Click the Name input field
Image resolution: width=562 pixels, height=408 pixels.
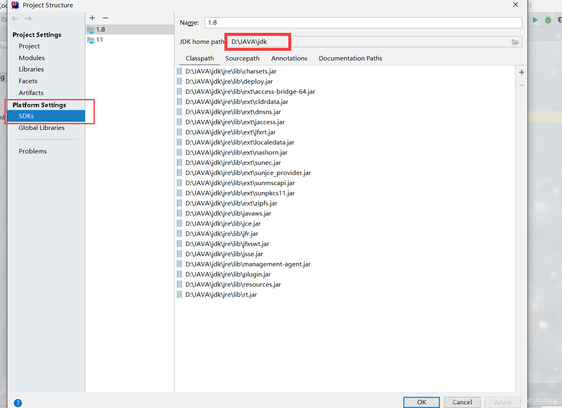[363, 23]
